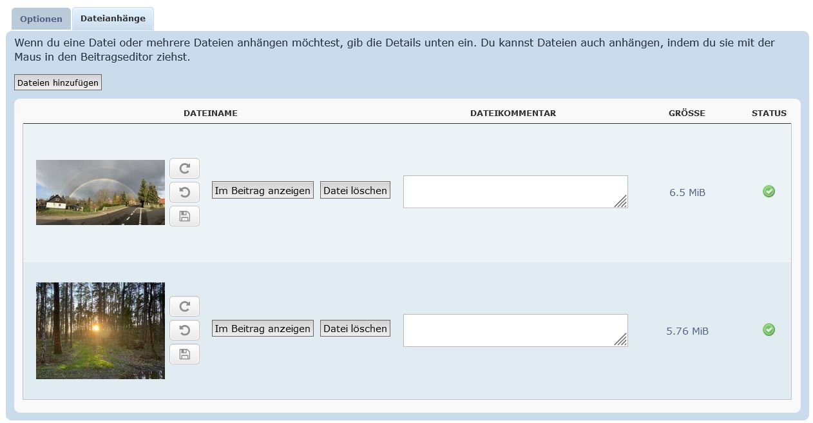Click the DATEIKOMMENTAR column header
This screenshot has height=423, width=813.
point(513,113)
